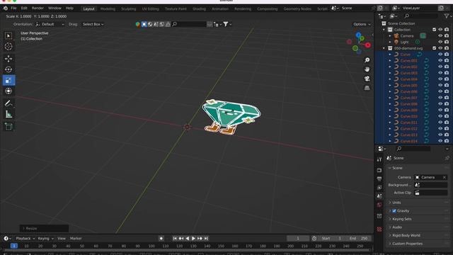The width and height of the screenshot is (453, 255).
Task: Collapse the 050-diamond.svg collection
Action: [384, 48]
